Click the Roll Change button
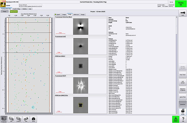The width and height of the screenshot is (187, 123). point(183,82)
